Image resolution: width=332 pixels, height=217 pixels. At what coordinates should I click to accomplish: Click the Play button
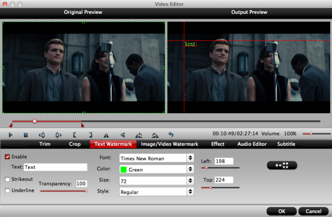click(x=10, y=135)
